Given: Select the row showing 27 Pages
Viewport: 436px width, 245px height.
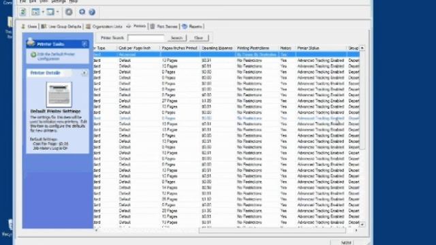Looking at the screenshot, I should 227,101.
